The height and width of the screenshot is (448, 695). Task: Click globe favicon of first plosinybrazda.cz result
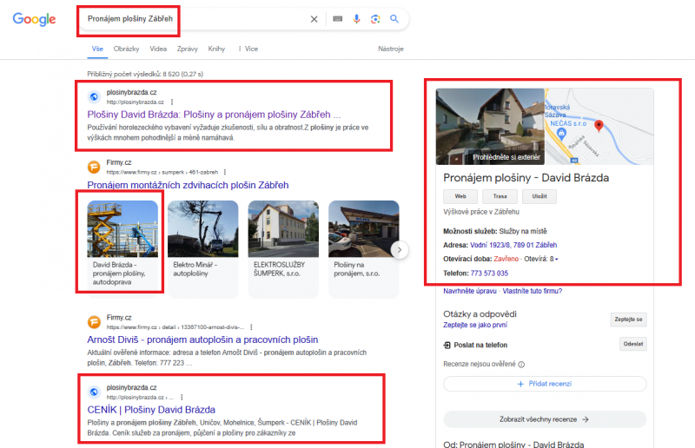(x=94, y=96)
